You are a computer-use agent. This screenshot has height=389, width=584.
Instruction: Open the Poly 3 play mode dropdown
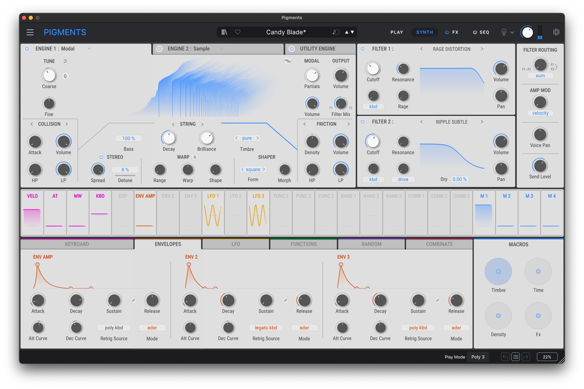[478, 357]
